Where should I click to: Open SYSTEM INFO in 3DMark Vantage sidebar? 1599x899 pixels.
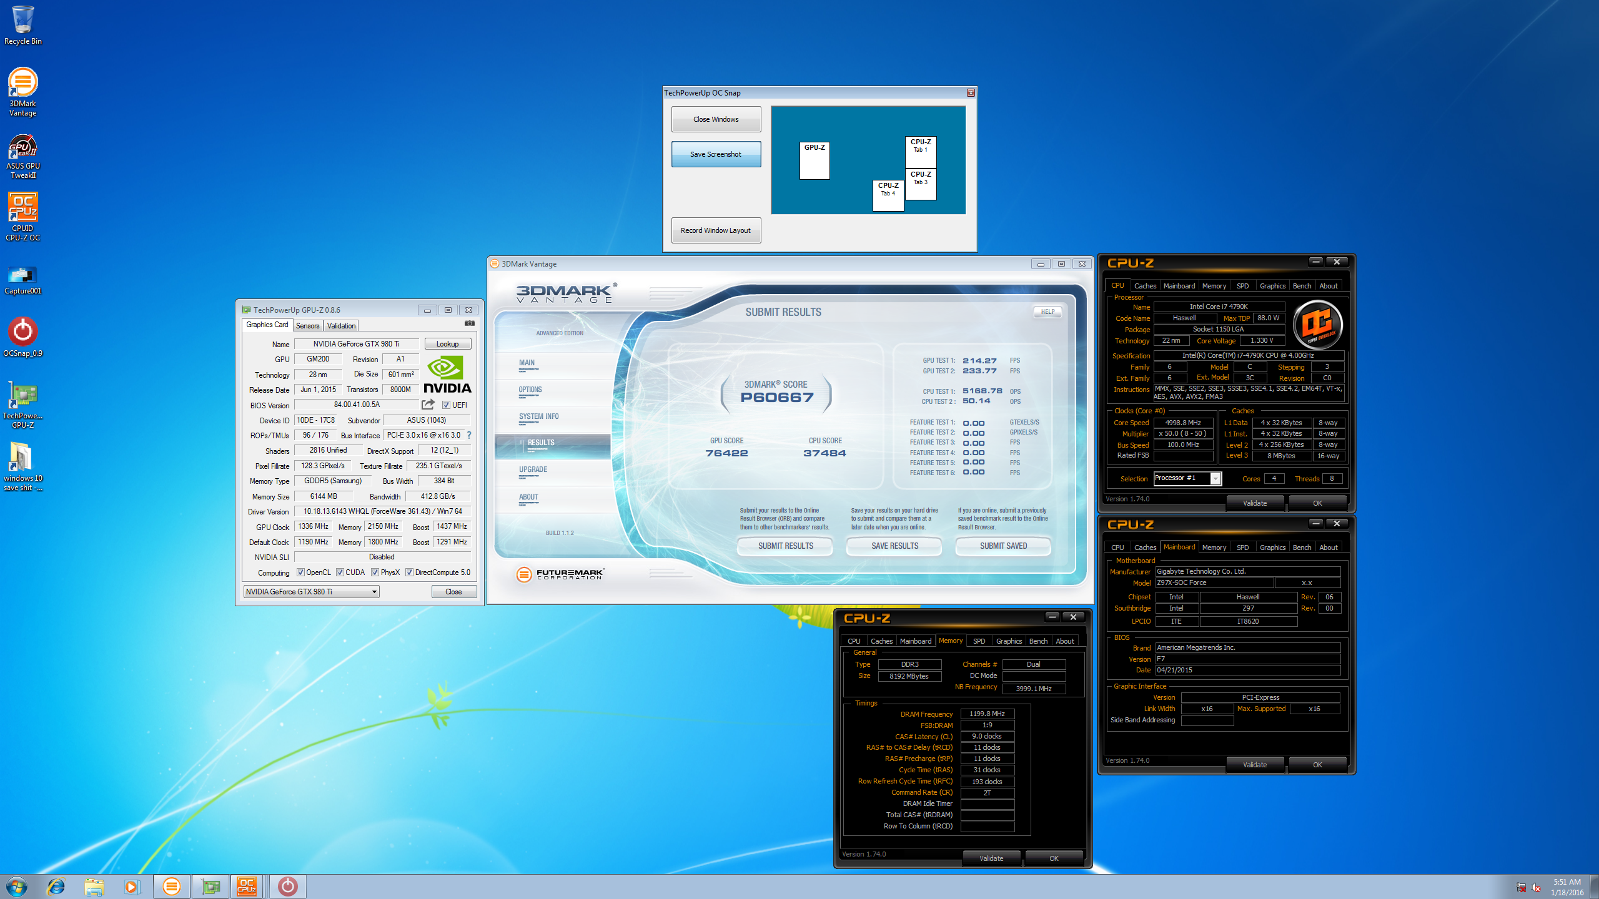(538, 416)
